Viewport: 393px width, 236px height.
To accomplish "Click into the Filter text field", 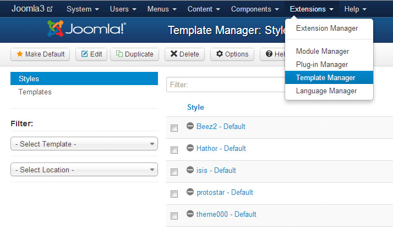I will pos(226,85).
